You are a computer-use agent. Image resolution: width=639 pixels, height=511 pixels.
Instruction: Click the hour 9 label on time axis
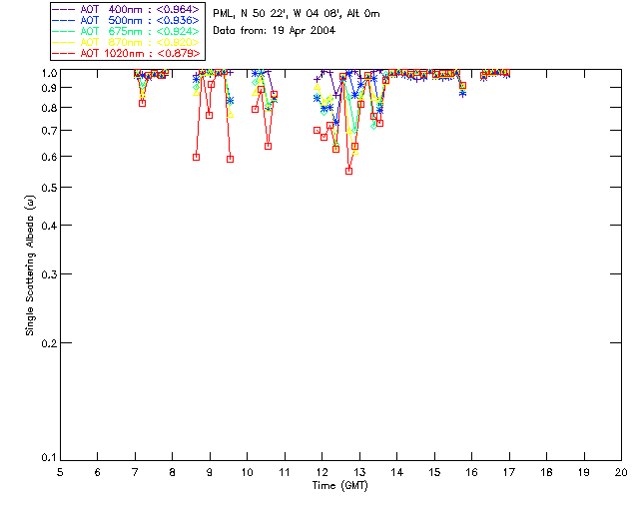click(210, 472)
